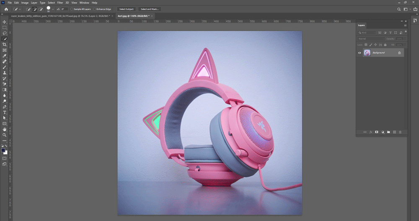Hide the Background layer via eye icon
Screen dimensions: 419x221
(x=360, y=53)
